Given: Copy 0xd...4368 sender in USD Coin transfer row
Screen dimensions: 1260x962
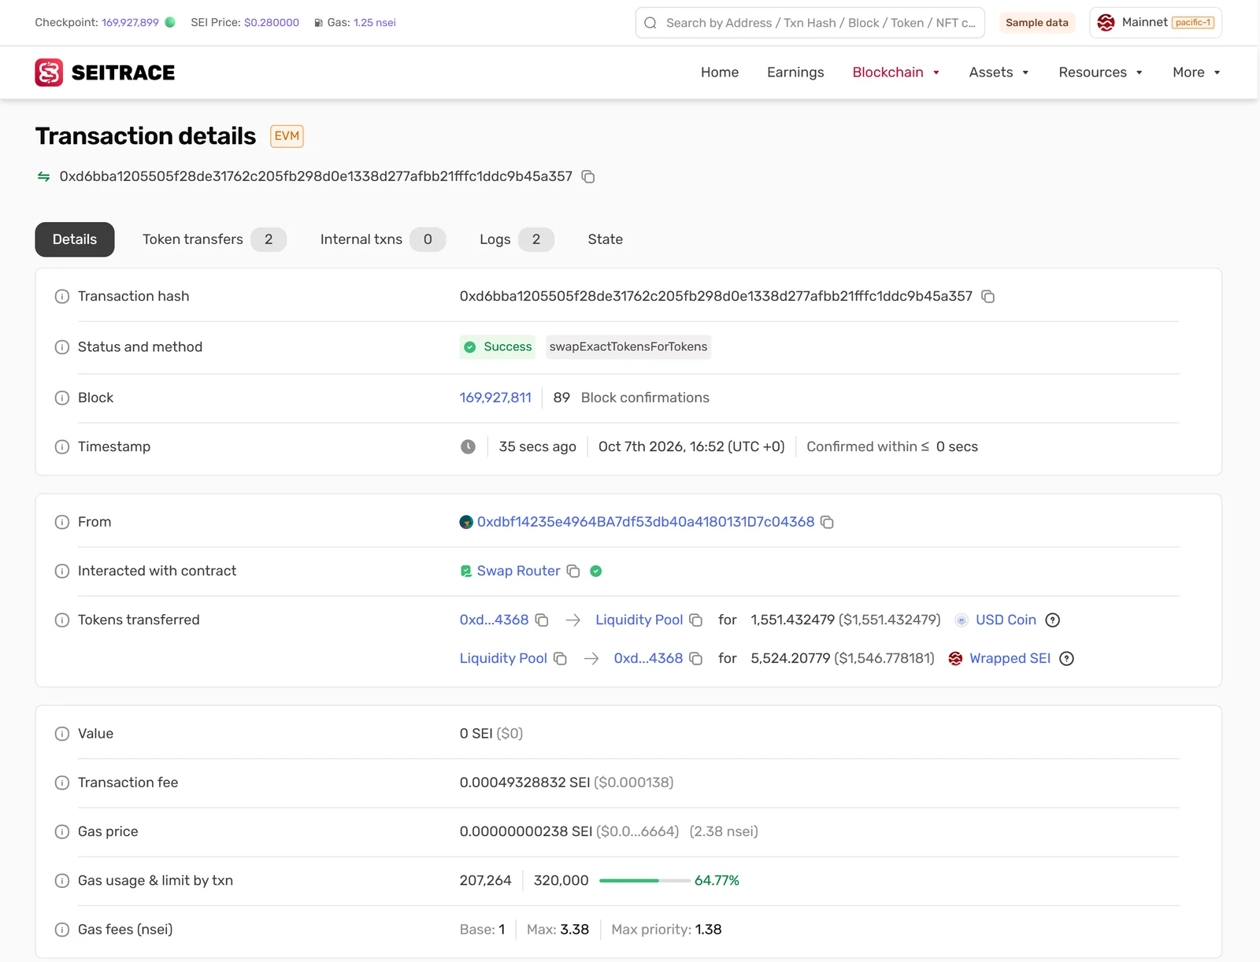Looking at the screenshot, I should click(542, 620).
